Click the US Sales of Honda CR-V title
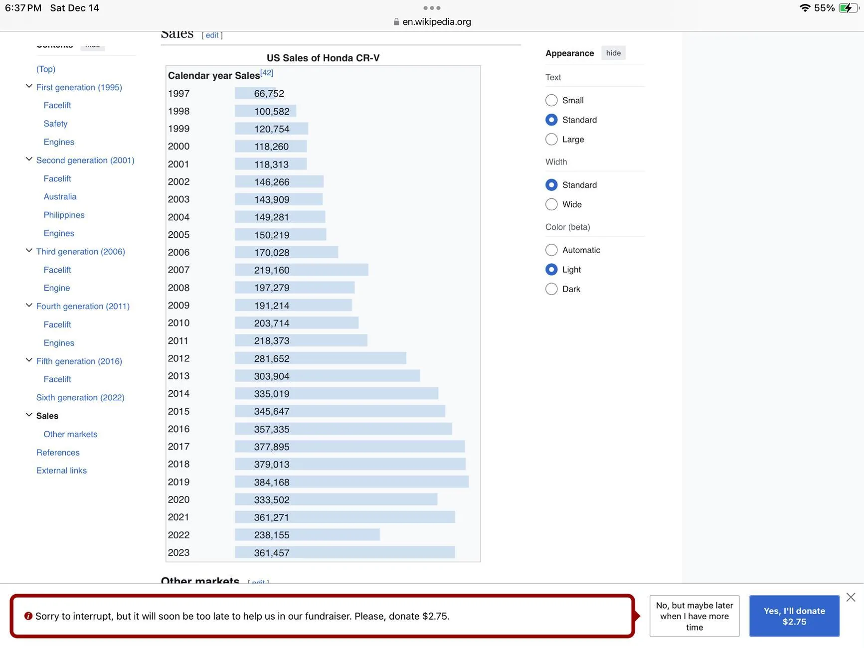This screenshot has height=648, width=864. (x=323, y=58)
